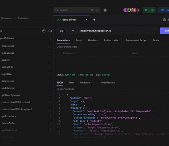Open the createUsersWithListInput request
This screenshot has height=146, width=169.
16,102
